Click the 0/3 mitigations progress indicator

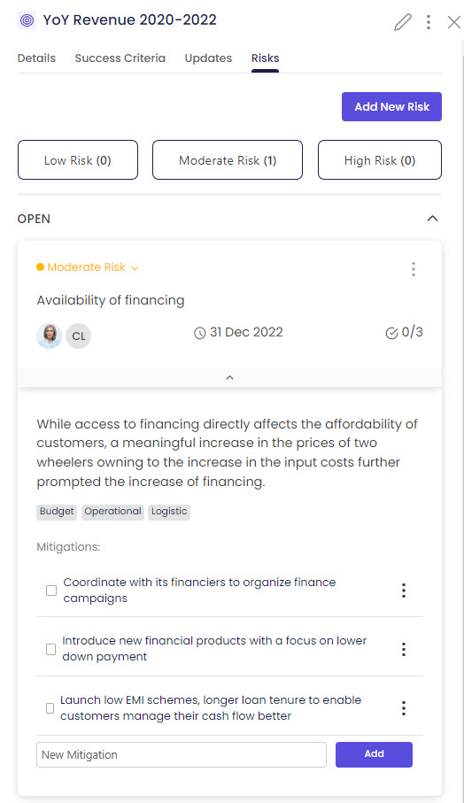404,332
